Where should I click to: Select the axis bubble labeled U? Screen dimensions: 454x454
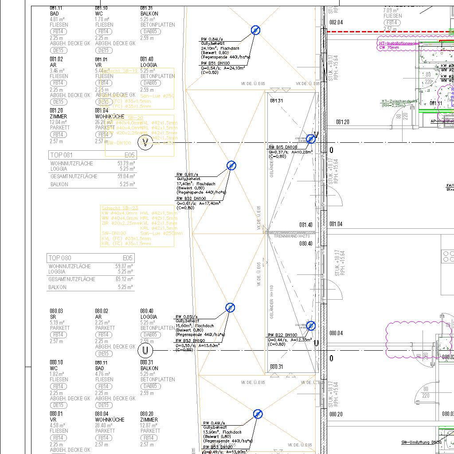click(x=145, y=351)
